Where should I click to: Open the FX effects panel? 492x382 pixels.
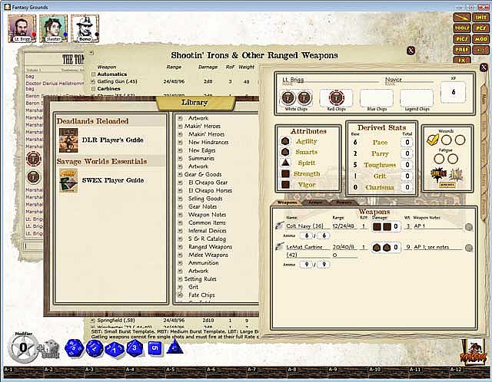point(462,60)
